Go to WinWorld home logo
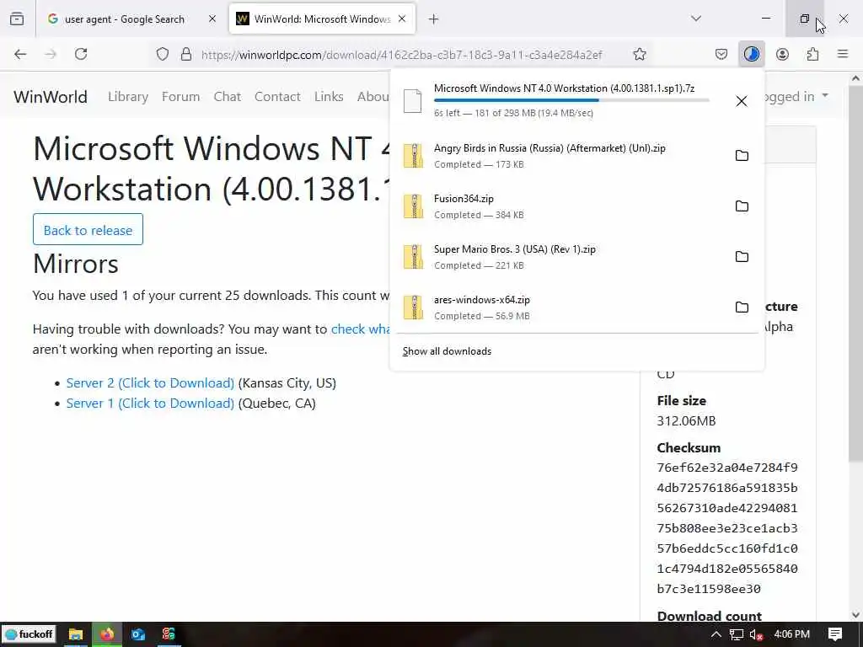Viewport: 863px width, 647px height. [51, 97]
